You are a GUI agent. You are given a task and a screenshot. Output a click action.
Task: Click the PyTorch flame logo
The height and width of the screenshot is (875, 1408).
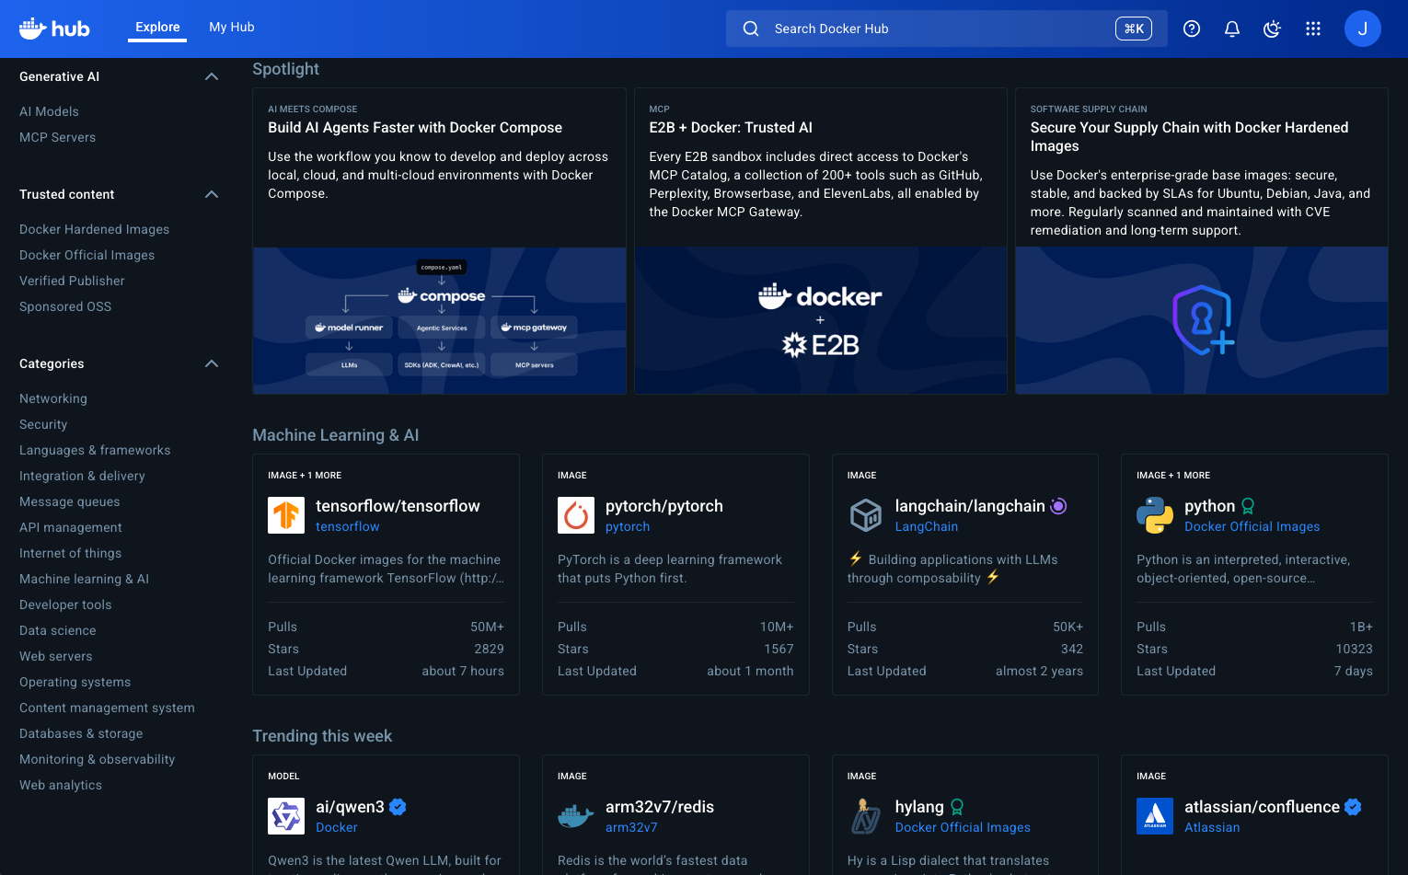click(575, 515)
